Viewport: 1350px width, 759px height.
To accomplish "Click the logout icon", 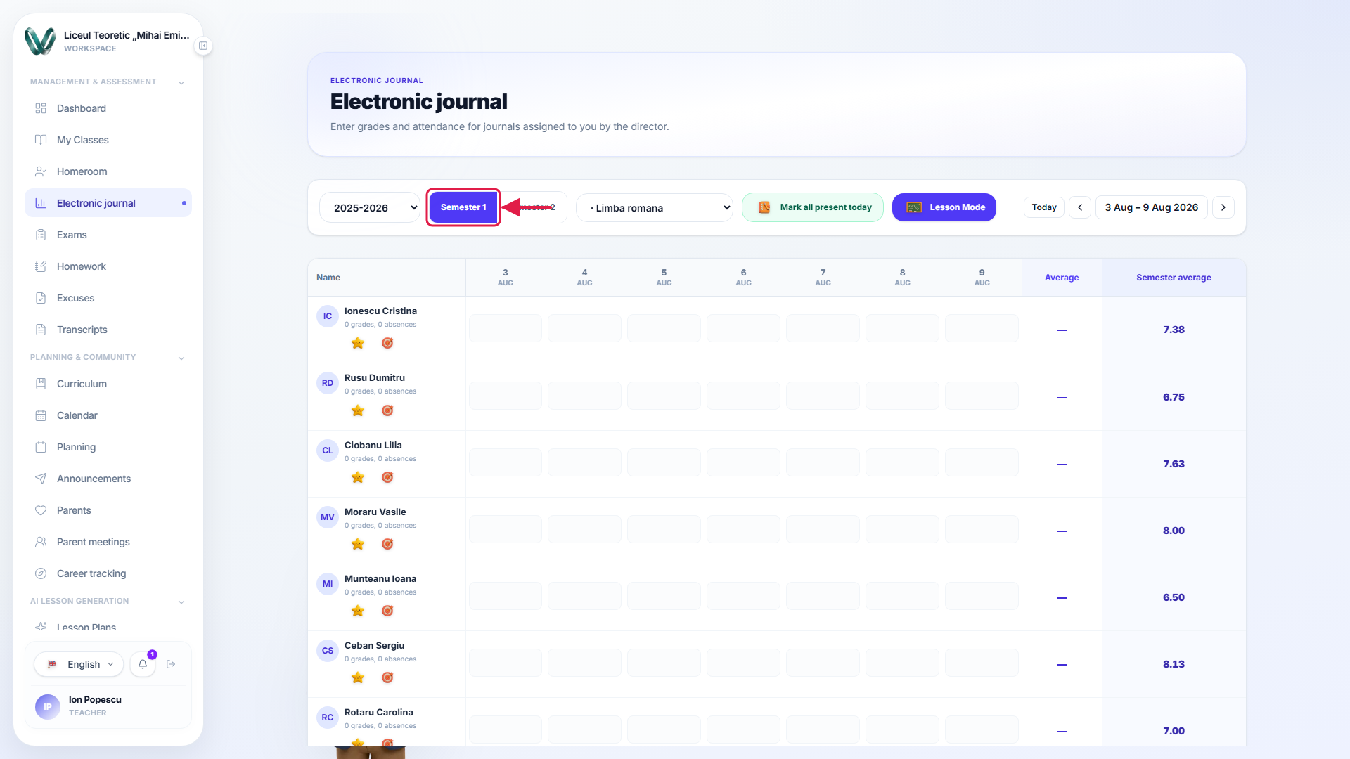I will click(171, 664).
